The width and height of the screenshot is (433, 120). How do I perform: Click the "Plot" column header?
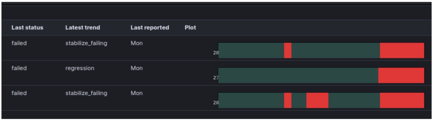190,28
